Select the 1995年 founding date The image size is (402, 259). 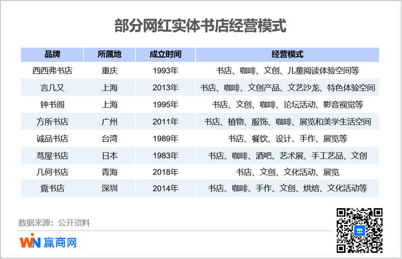click(x=165, y=104)
